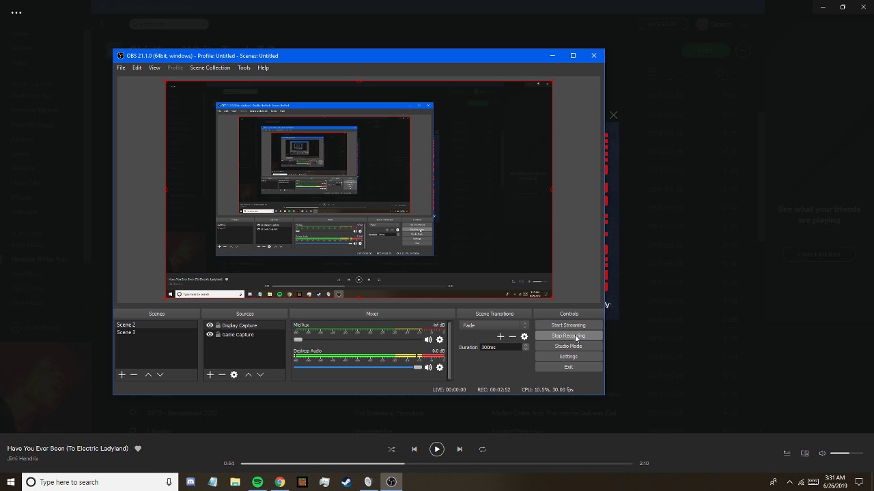Hide the Display Capture source
This screenshot has height=491, width=874.
click(x=210, y=325)
